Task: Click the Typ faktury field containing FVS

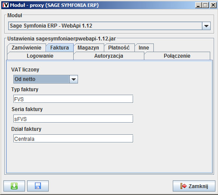Action: [x=73, y=99]
